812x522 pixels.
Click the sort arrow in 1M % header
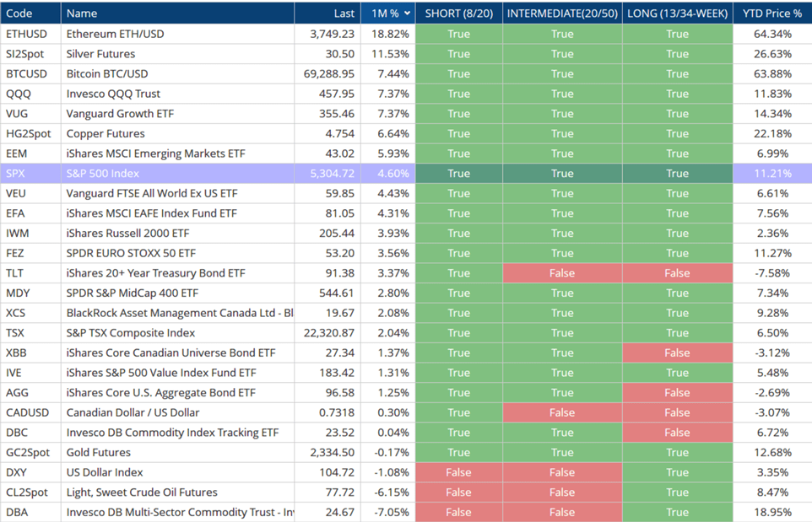tap(408, 13)
